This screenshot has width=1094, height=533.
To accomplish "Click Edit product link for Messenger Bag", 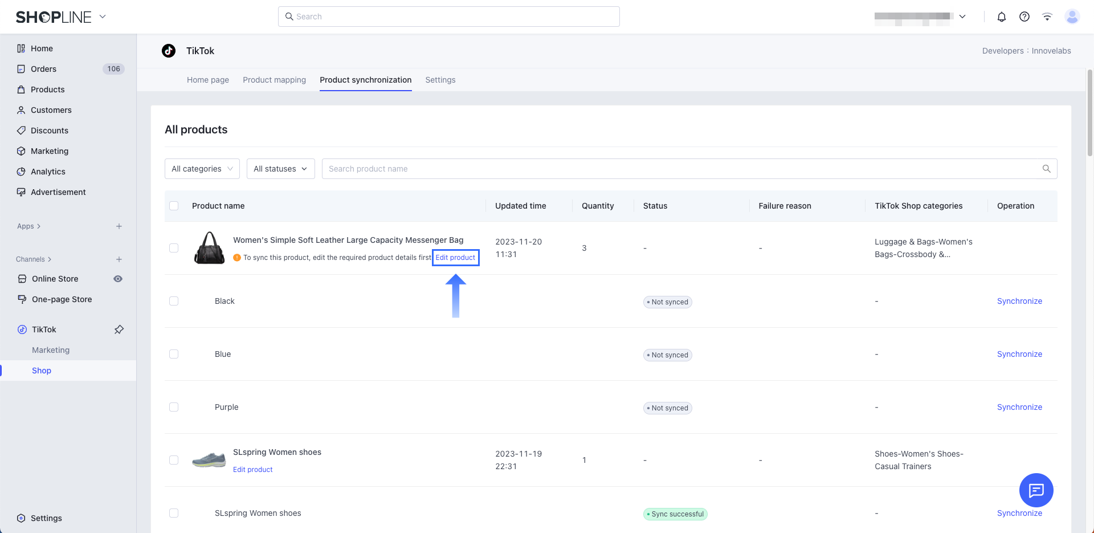I will (x=455, y=258).
